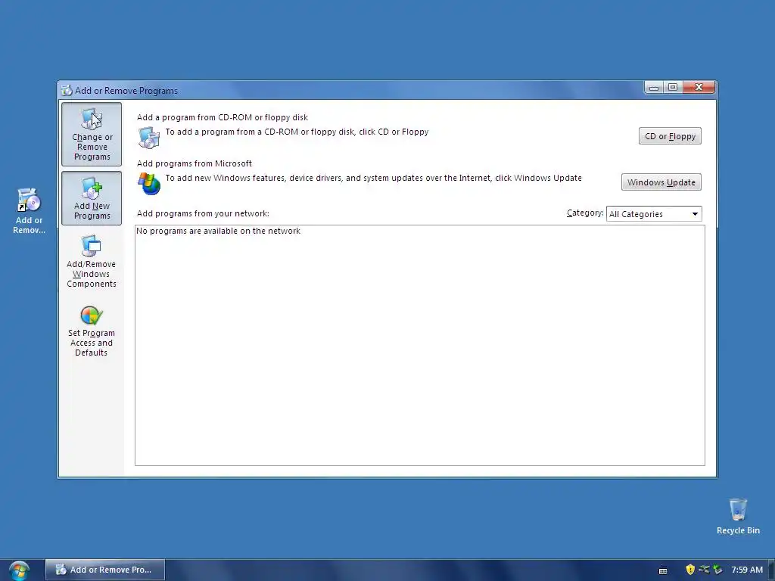
Task: Maximize the Add or Remove Programs window
Action: pyautogui.click(x=673, y=88)
